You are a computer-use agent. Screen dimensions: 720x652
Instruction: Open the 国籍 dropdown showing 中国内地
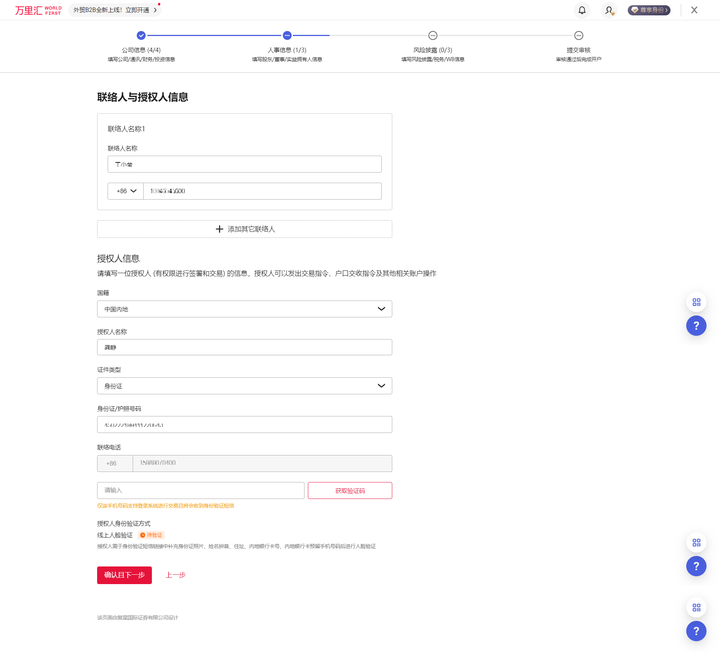point(244,309)
